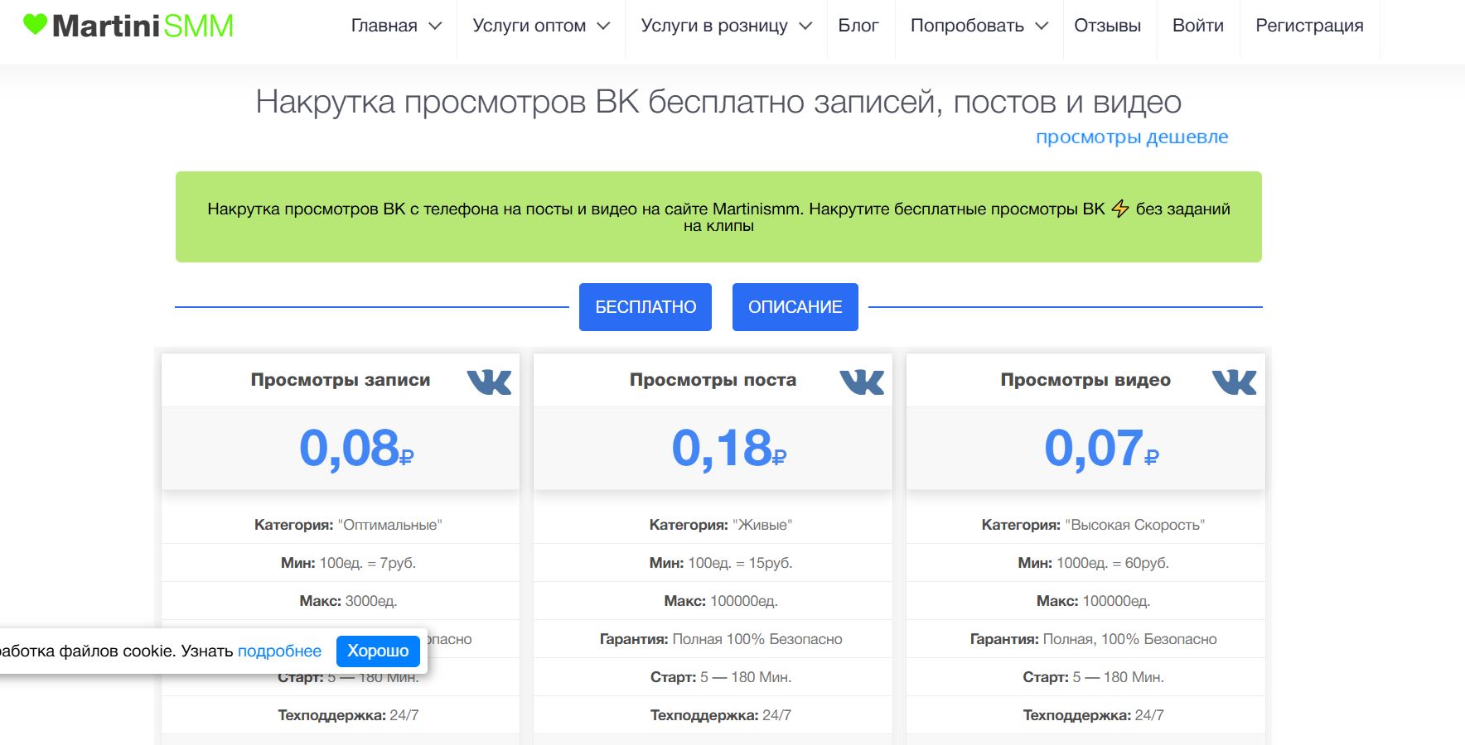Open the Блог menu item

pyautogui.click(x=860, y=26)
